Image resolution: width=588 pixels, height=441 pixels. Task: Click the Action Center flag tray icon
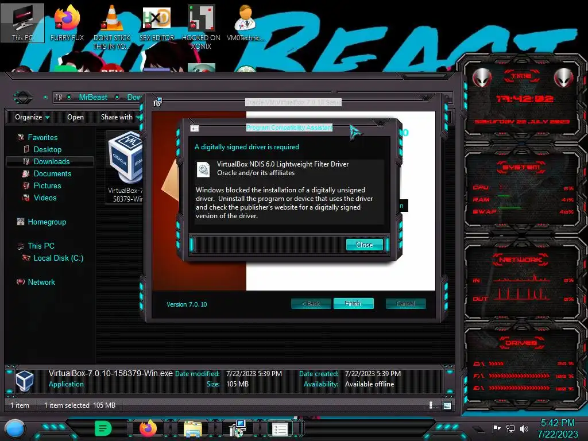click(x=497, y=428)
